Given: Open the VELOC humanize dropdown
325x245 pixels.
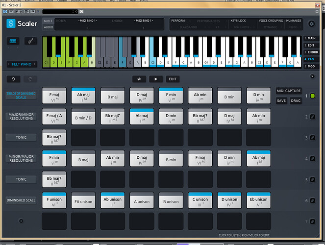Looking at the screenshot, I should pos(293,27).
